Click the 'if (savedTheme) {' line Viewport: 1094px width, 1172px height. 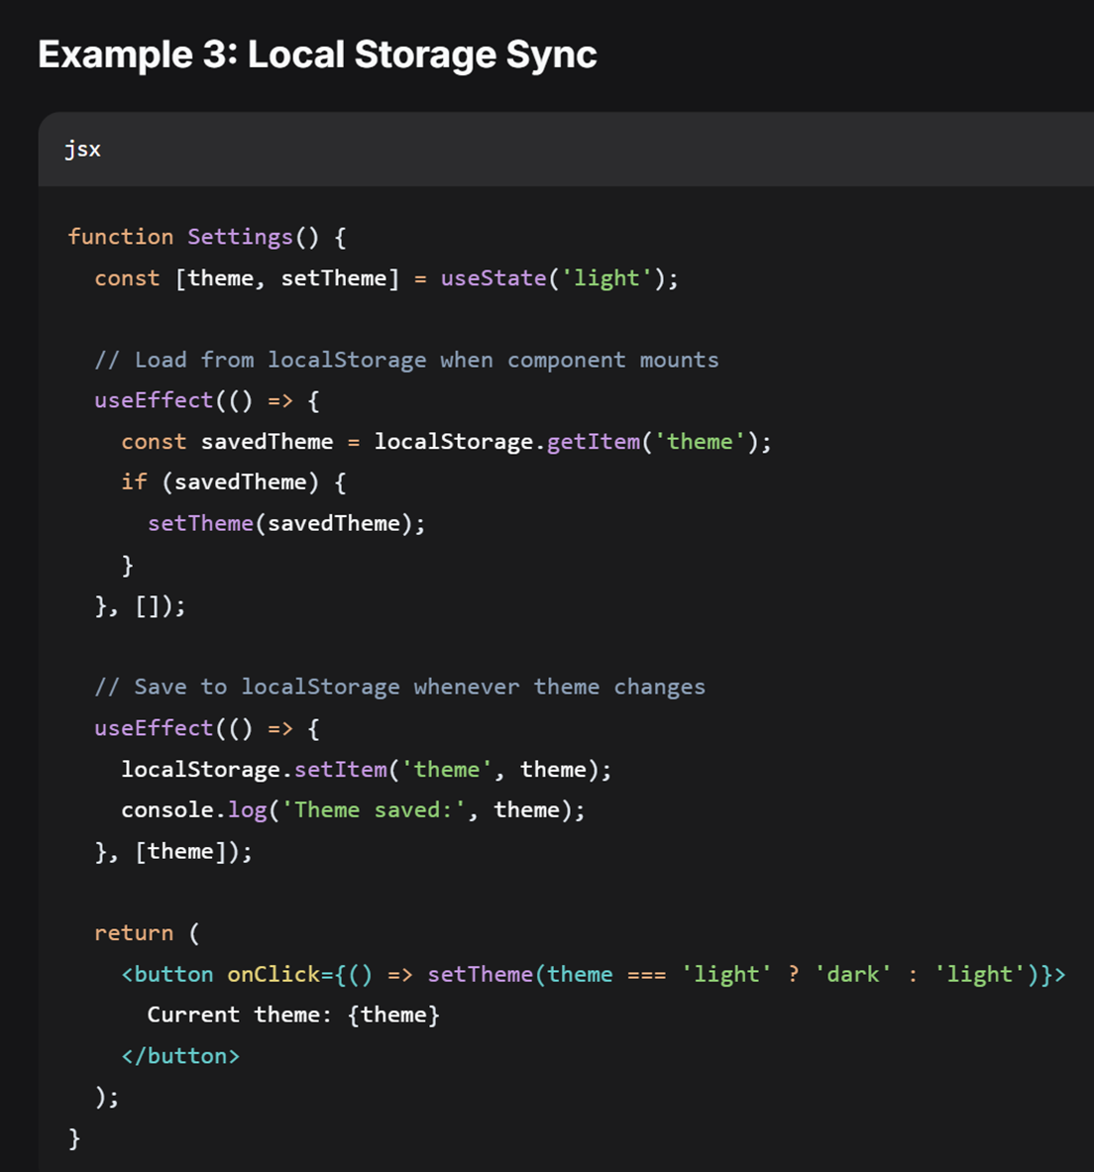[x=233, y=482]
